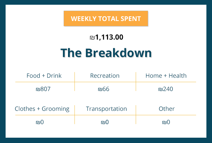This screenshot has width=212, height=143.
Task: Click the Weekly Total Spent button
Action: tap(106, 19)
